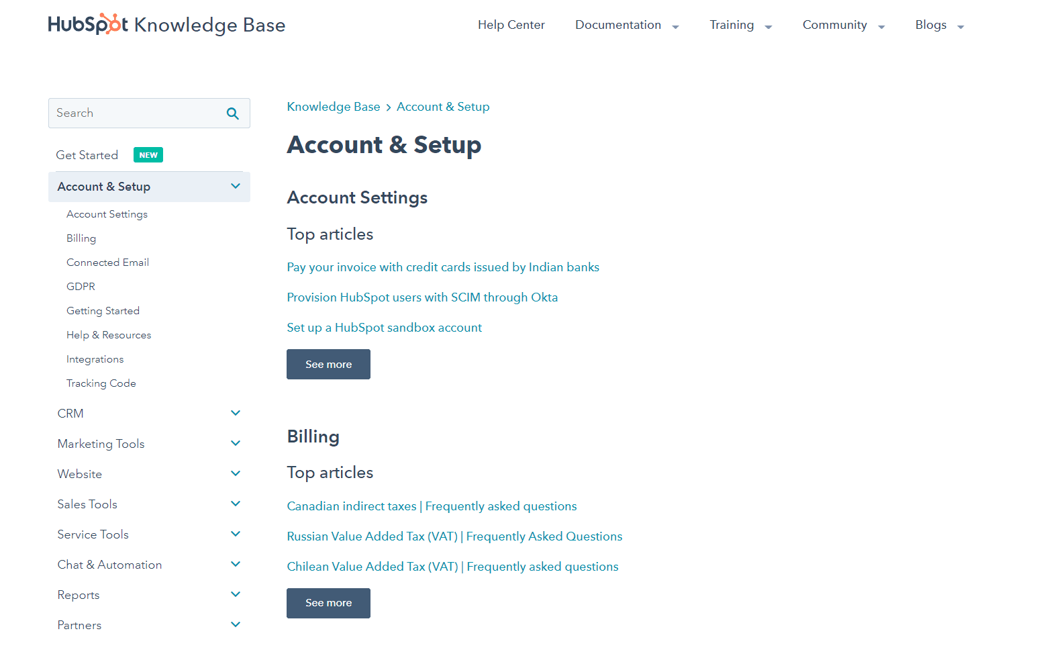
Task: Expand the Website sidebar category
Action: [x=236, y=473]
